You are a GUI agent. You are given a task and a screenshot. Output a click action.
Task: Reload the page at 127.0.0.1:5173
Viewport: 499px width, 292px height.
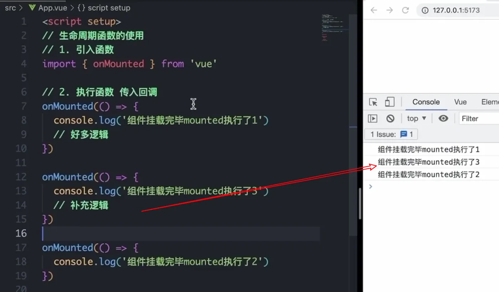tap(406, 10)
